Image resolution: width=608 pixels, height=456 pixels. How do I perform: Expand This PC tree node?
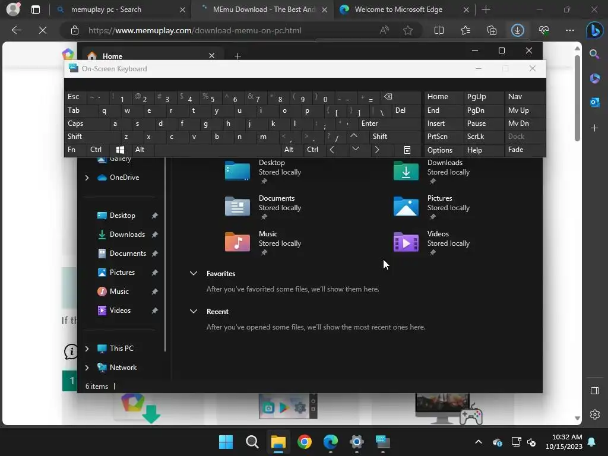87,349
